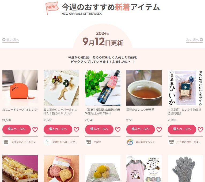Click 購入ページへ for 小豆島産ひいか
Screen dimensions: 205x182
(182, 129)
